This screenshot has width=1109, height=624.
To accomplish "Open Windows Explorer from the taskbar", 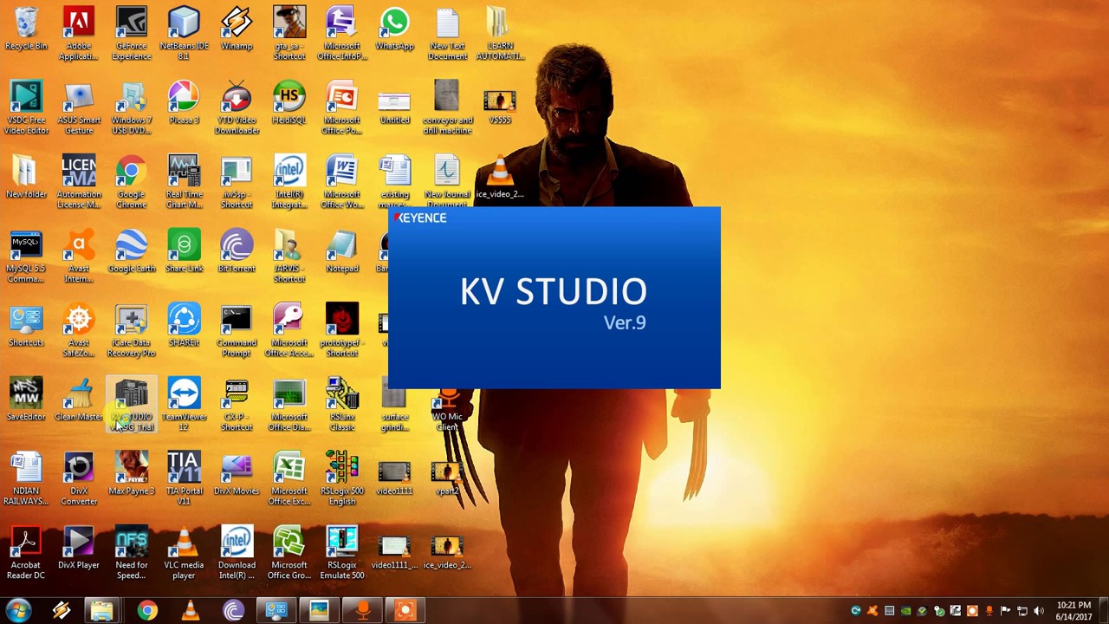I will pos(102,611).
